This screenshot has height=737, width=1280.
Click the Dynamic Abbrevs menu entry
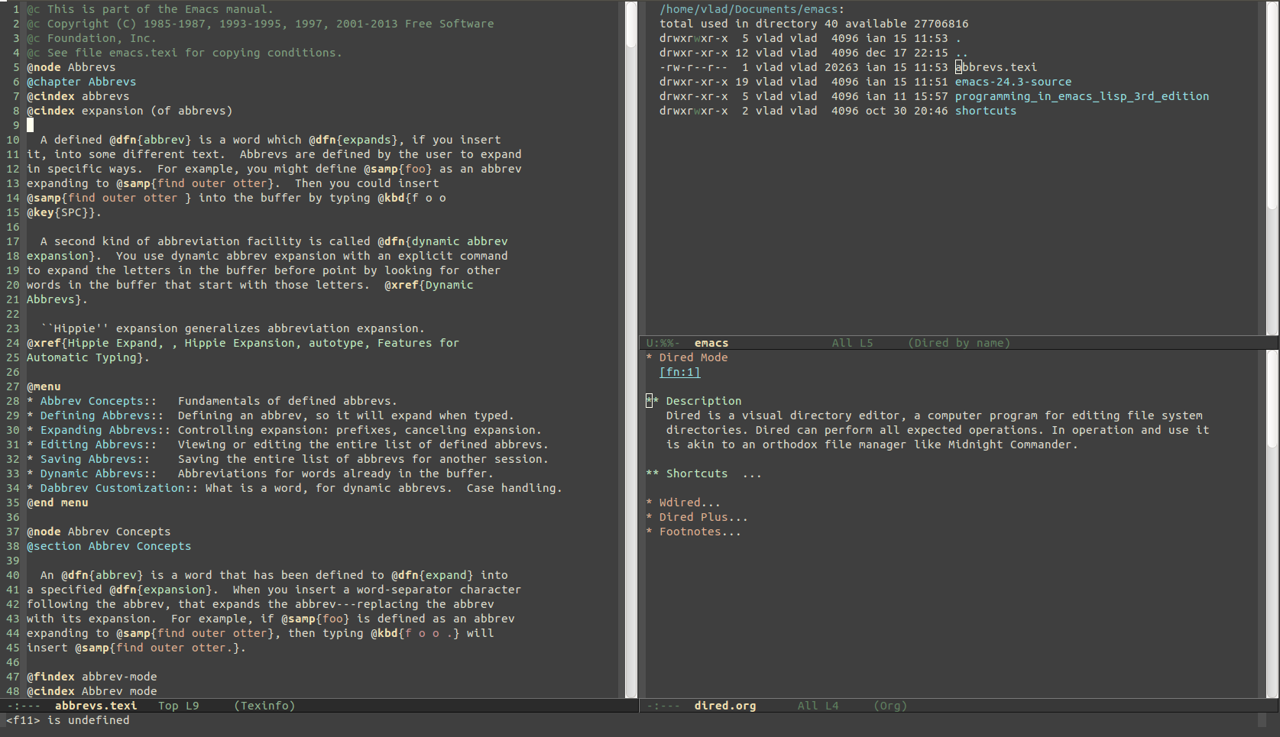(x=92, y=474)
